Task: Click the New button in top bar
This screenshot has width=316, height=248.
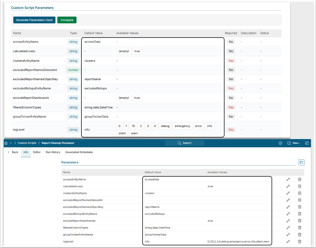Action: (x=294, y=143)
